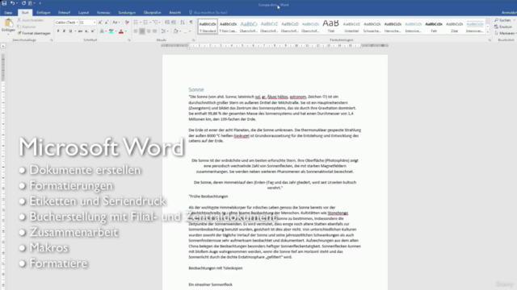This screenshot has height=290, width=517.
Task: Align the paragraph to the right
Action: [x=149, y=31]
